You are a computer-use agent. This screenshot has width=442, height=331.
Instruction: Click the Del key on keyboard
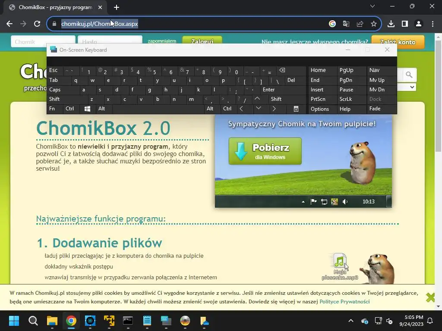[295, 80]
